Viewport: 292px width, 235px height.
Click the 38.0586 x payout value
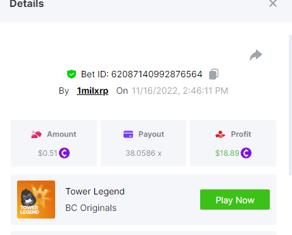point(144,153)
